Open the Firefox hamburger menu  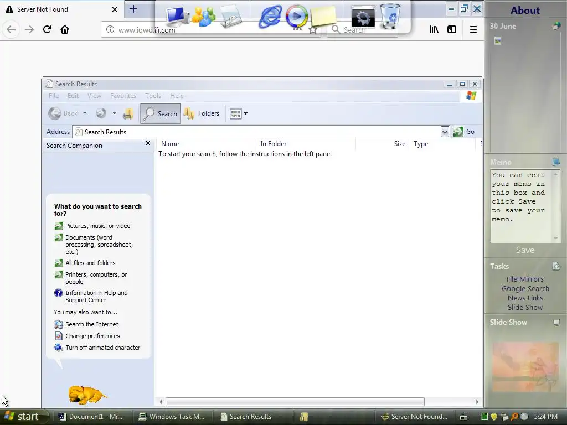tap(473, 29)
